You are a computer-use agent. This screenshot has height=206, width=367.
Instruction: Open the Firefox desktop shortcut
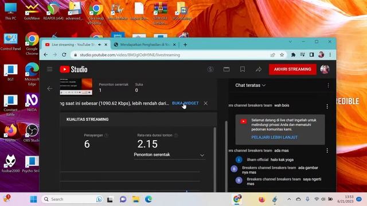10,133
